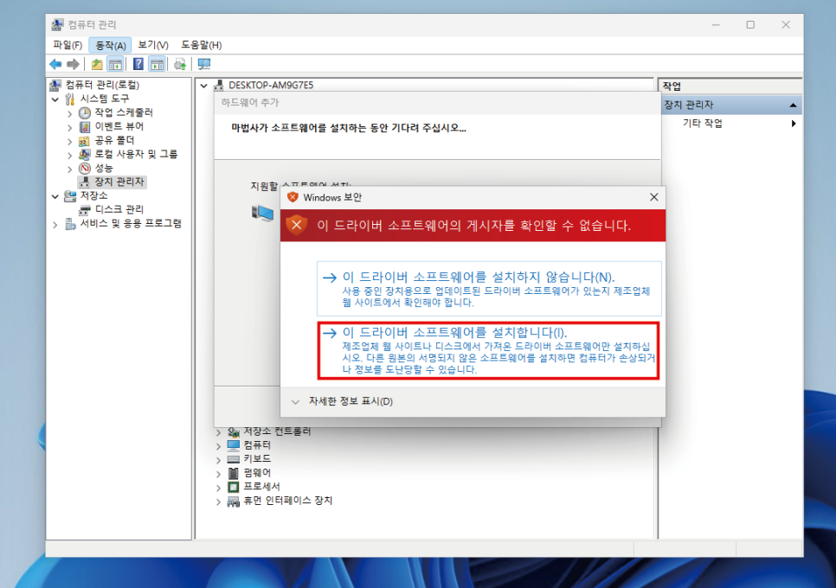
Task: Click the 성능 gauge icon
Action: (84, 169)
